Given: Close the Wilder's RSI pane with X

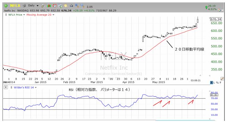Looking at the screenshot, I should [x=6, y=87].
